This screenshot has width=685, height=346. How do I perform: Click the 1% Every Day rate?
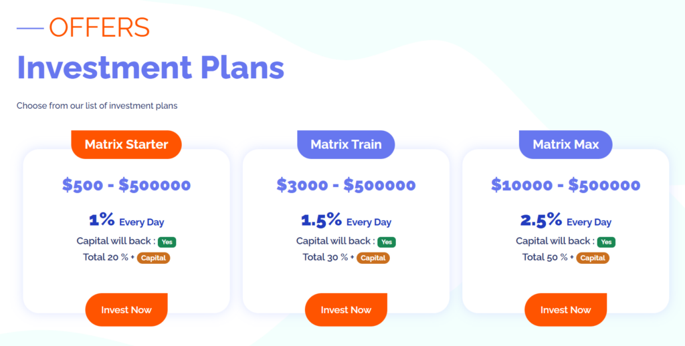point(126,220)
